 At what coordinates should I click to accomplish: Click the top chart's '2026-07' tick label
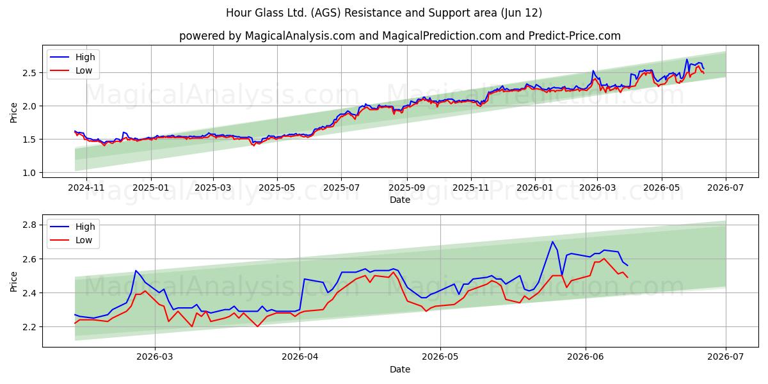725,188
